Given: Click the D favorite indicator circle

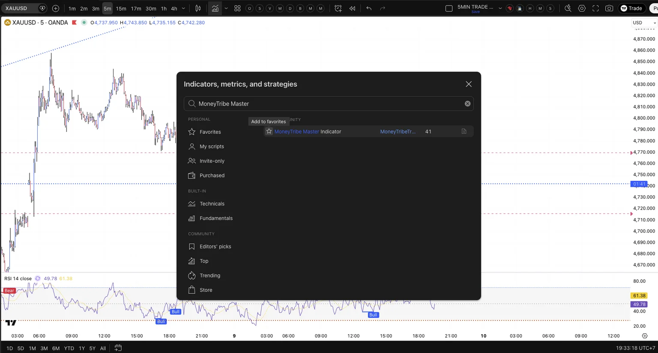Looking at the screenshot, I should coord(290,8).
